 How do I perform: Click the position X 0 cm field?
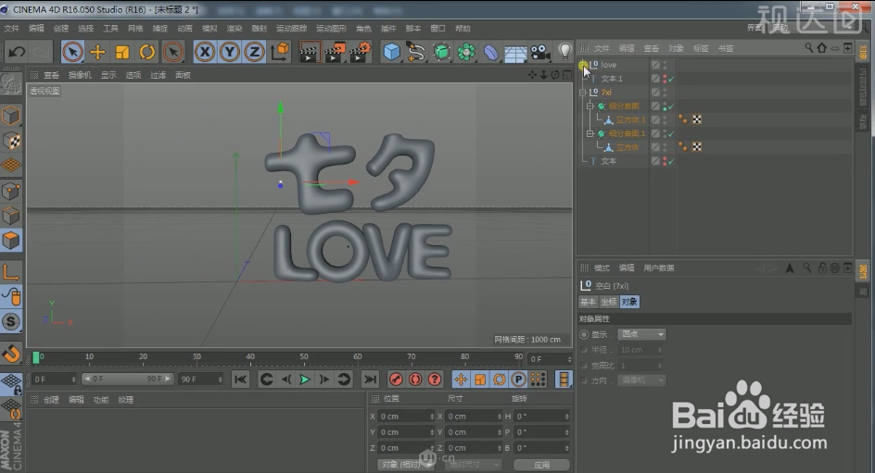point(406,417)
